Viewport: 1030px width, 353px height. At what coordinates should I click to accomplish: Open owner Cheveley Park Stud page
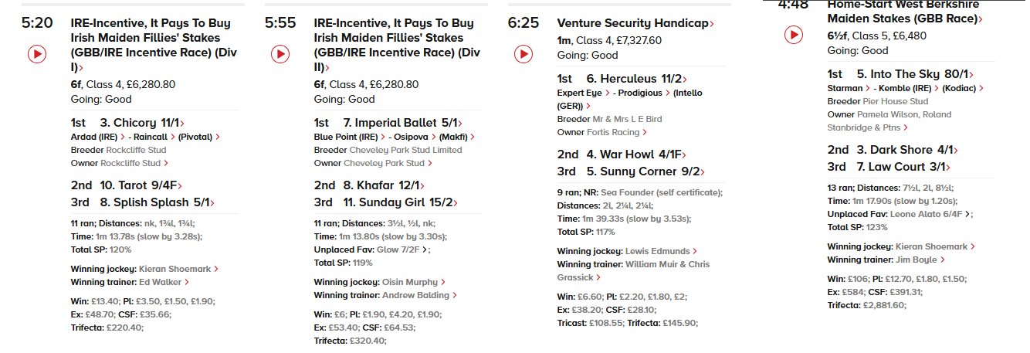[x=383, y=163]
